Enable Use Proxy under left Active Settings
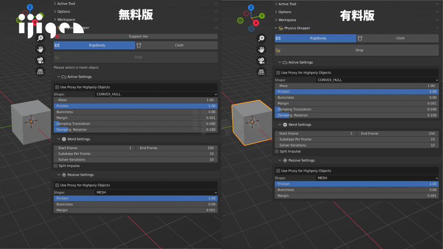Viewport: 443px width, 249px height. tap(57, 87)
